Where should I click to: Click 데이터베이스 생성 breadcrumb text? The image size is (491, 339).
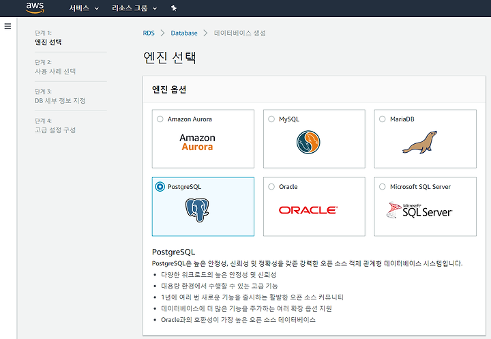pyautogui.click(x=240, y=33)
